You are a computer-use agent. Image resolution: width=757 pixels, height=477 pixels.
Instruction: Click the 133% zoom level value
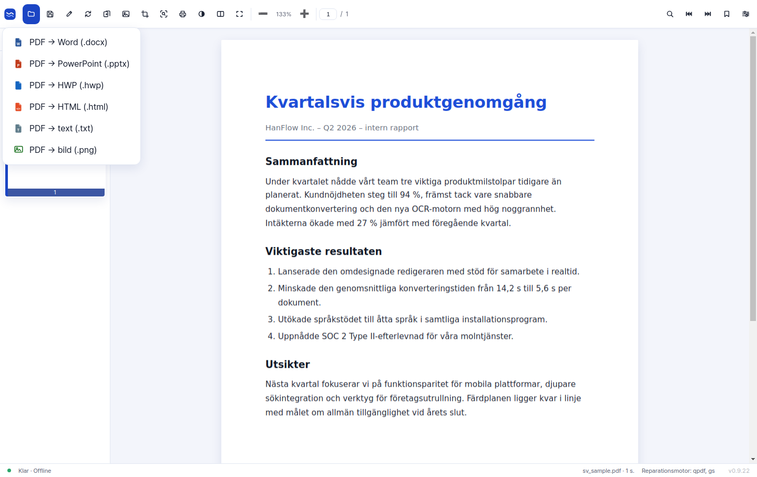(x=283, y=14)
